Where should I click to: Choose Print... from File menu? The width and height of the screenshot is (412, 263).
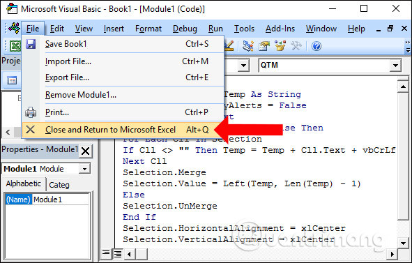pos(123,112)
